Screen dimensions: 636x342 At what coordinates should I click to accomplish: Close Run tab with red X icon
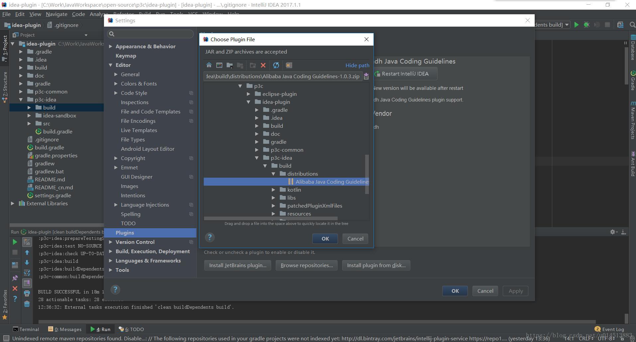click(x=15, y=288)
